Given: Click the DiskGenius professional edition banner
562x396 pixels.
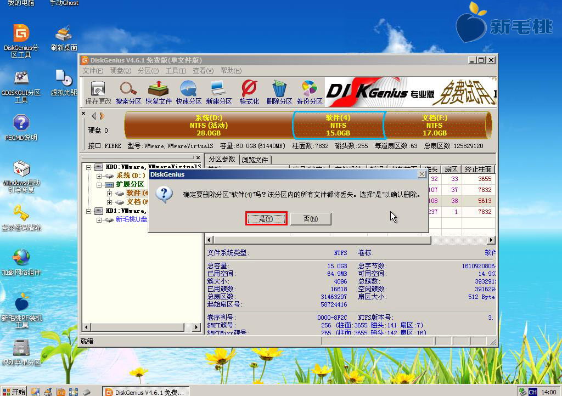Looking at the screenshot, I should [411, 92].
